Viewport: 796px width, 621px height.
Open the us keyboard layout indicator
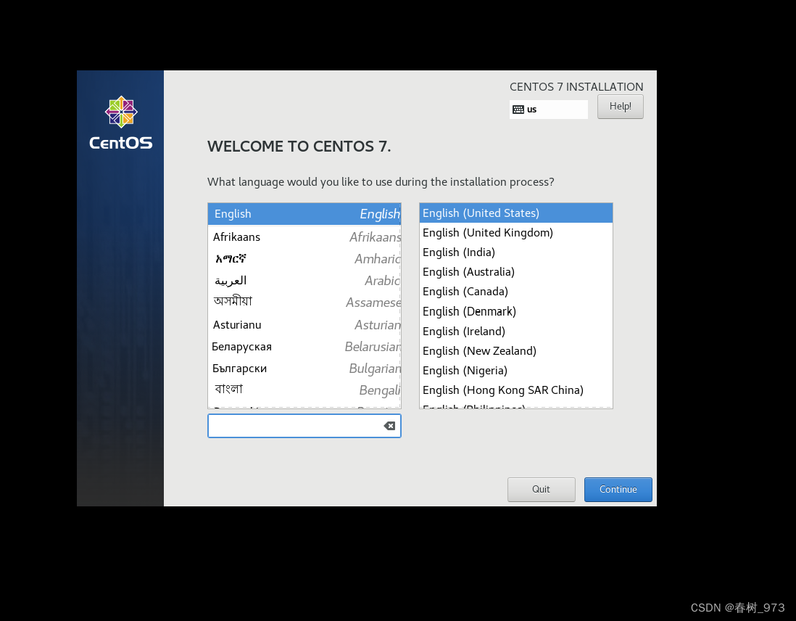click(548, 110)
